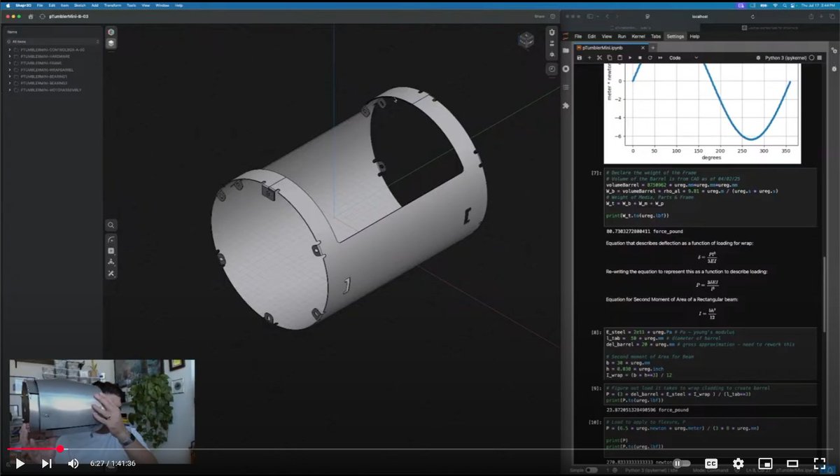
Task: Expand PTUMBLERMINI-CONTROLBOX folder
Action: (x=10, y=50)
